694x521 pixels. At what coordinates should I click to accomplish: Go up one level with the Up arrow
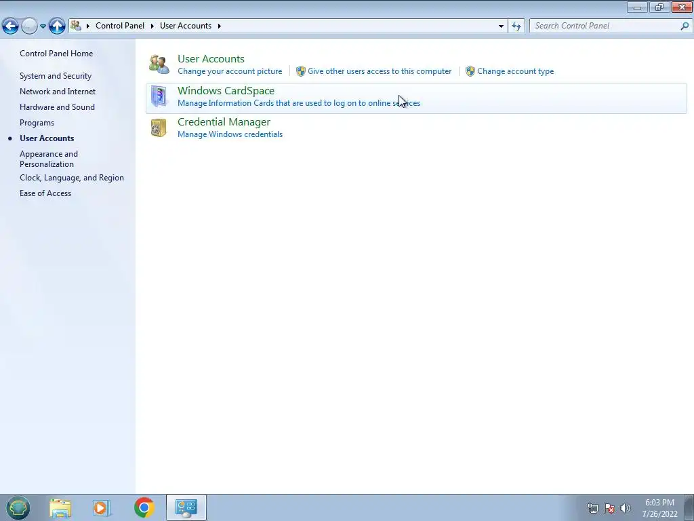coord(57,26)
